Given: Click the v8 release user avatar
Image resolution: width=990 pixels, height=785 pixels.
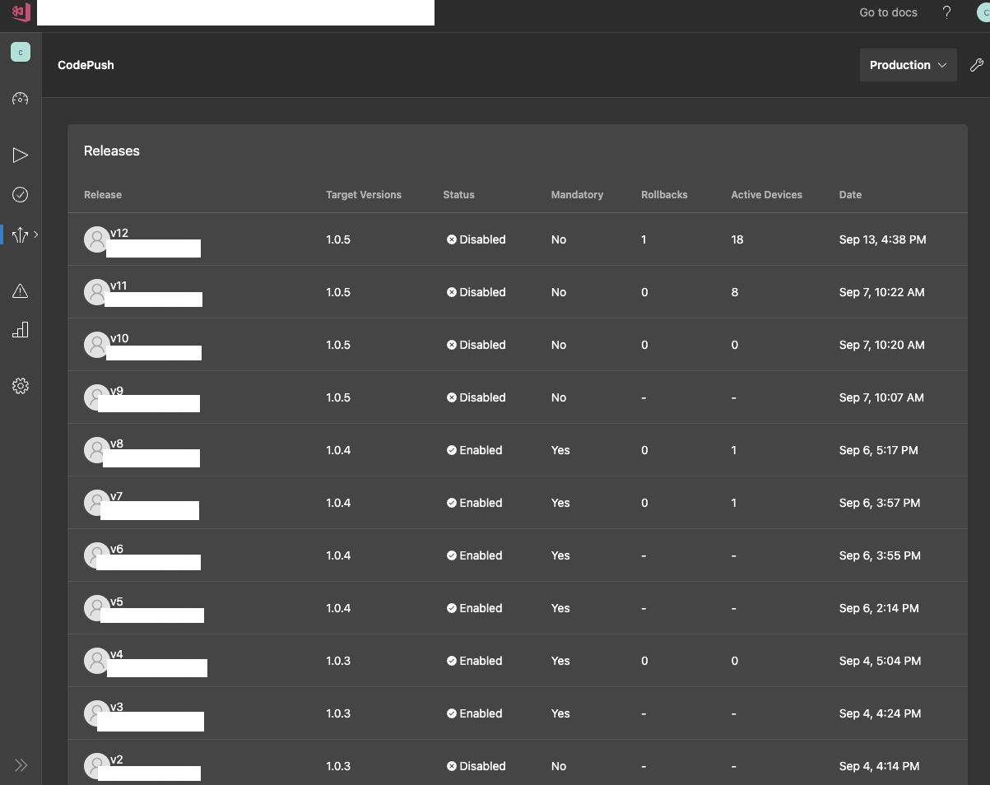Looking at the screenshot, I should coord(96,450).
